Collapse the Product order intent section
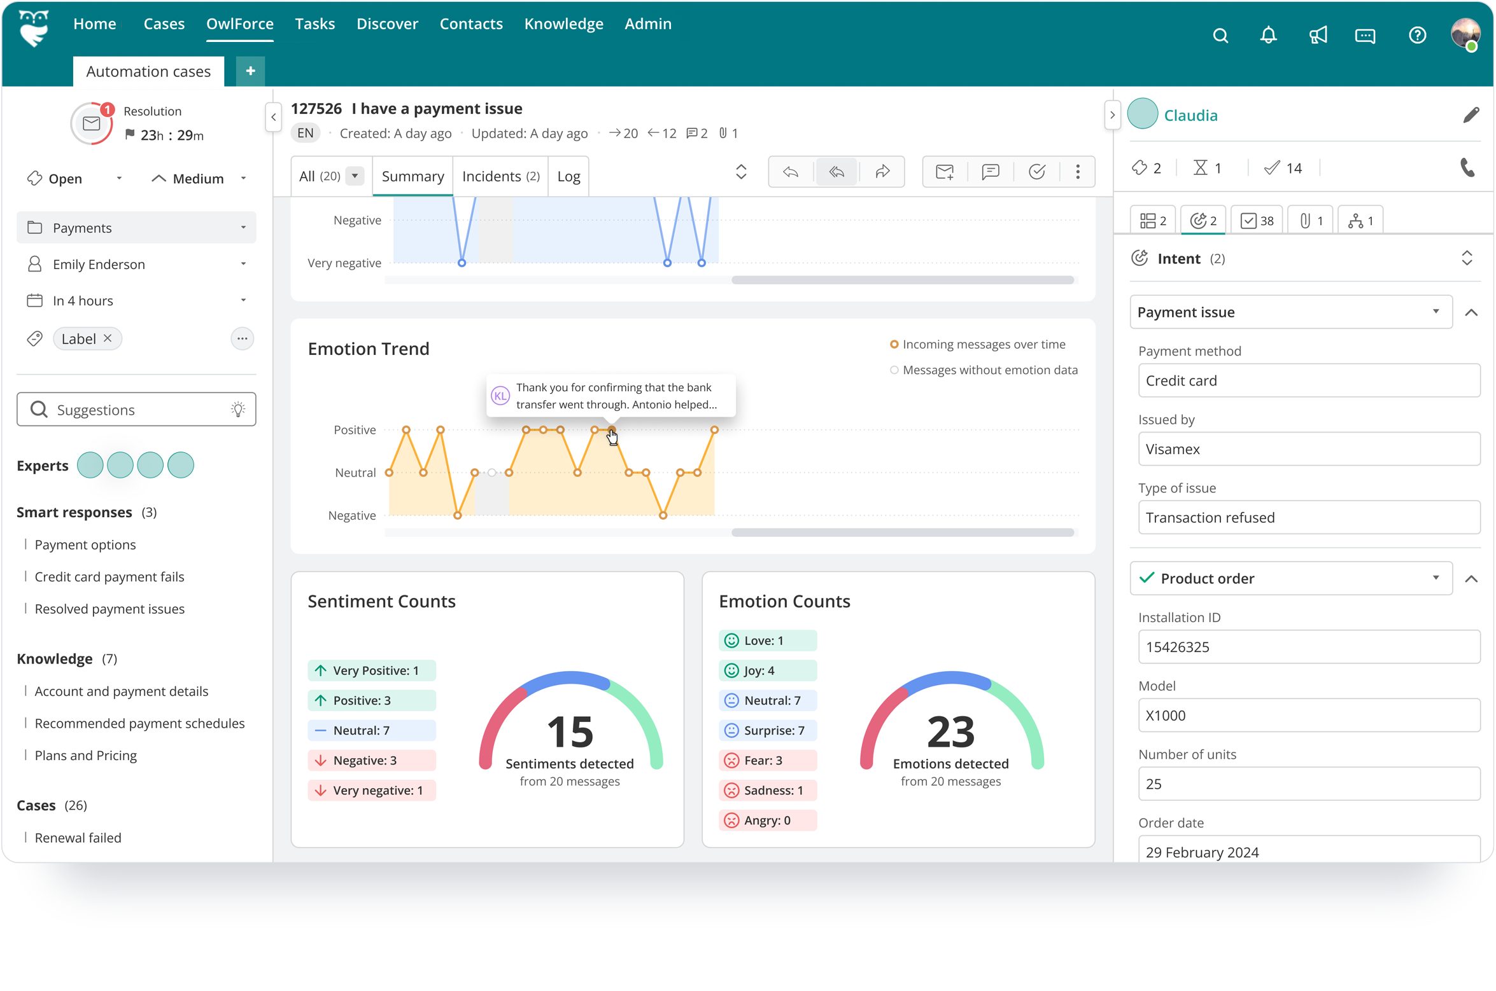This screenshot has width=1496, height=991. 1473,579
